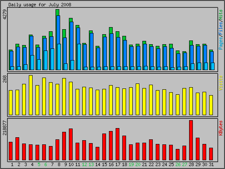Click the dark blue Files bar for day 8

(x=58, y=30)
